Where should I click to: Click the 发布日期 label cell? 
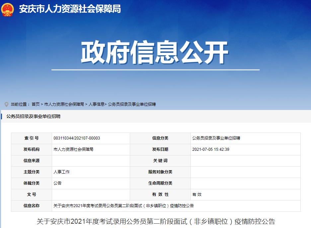coord(160,149)
